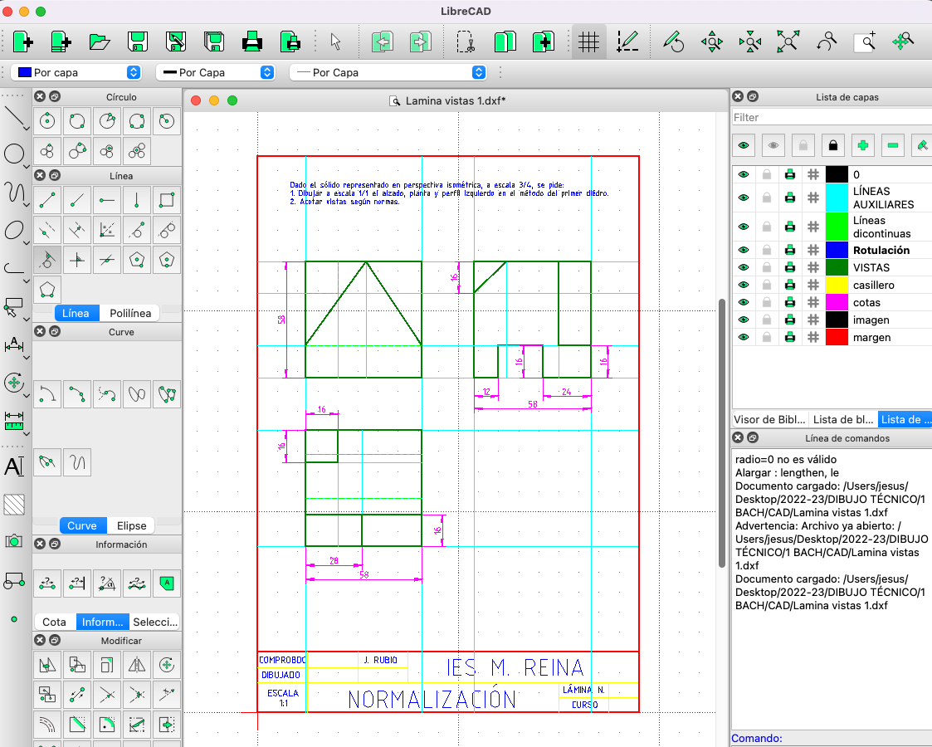
Task: Click the Zoom Window icon
Action: (864, 41)
